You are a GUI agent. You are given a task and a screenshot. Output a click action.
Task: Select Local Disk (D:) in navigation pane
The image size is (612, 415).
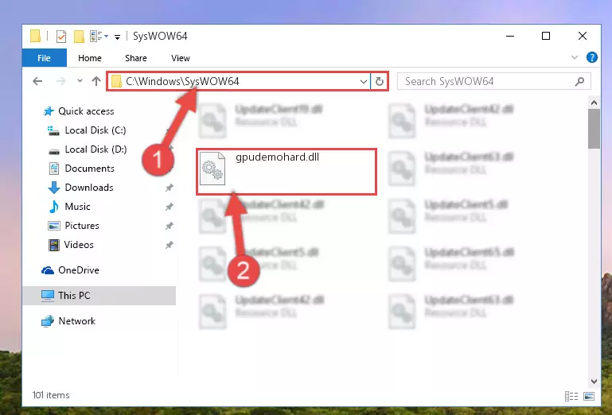coord(96,149)
